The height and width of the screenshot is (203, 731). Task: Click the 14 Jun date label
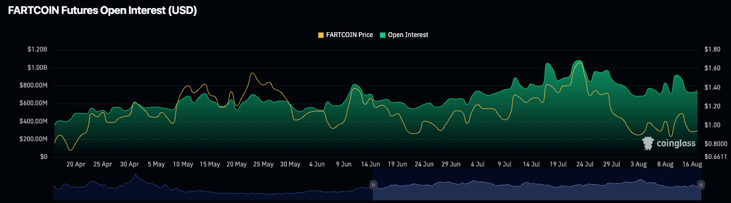371,164
